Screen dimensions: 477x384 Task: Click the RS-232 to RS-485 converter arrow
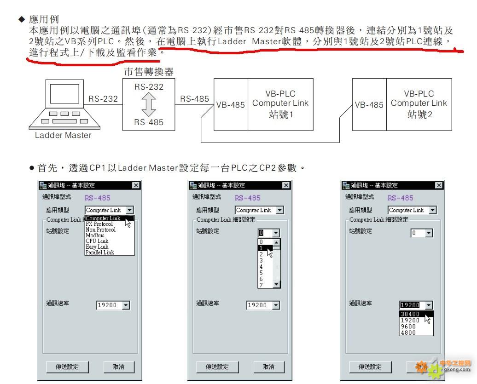click(x=148, y=104)
